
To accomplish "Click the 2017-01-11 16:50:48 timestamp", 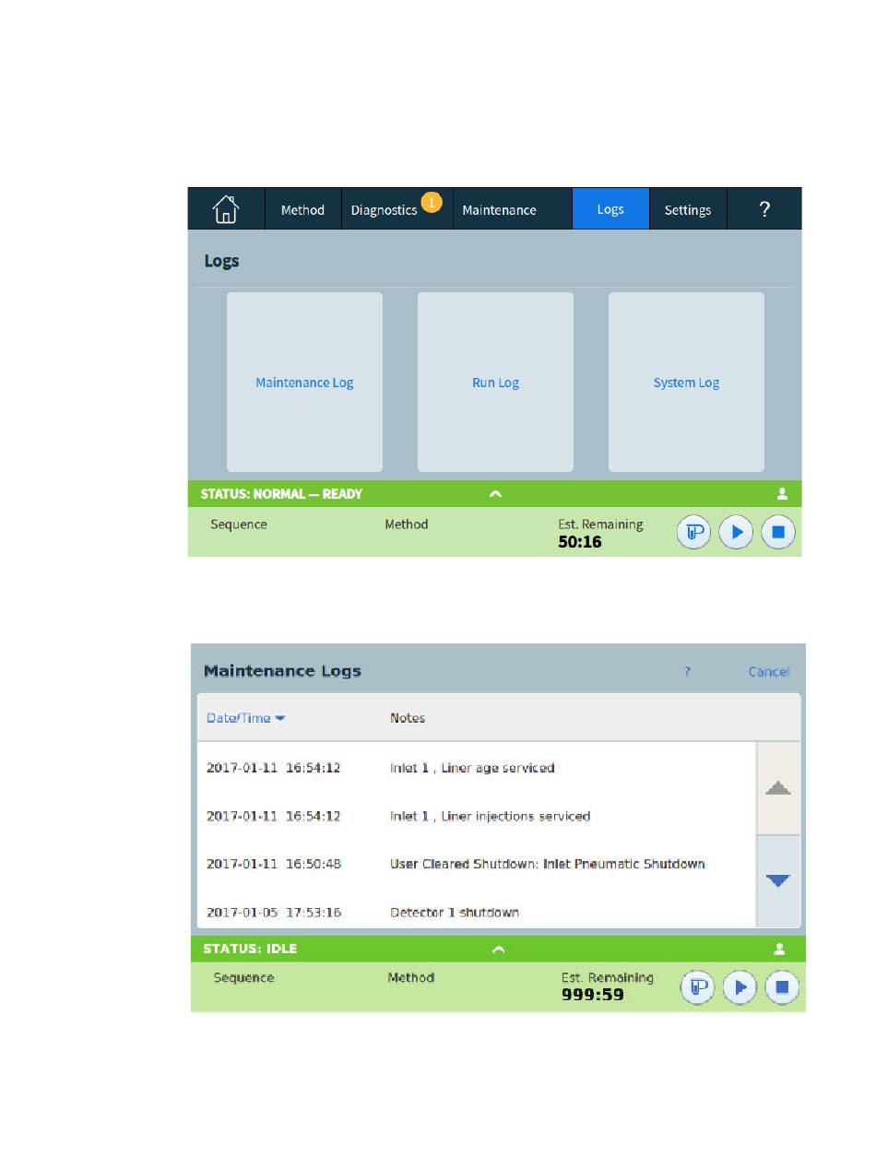I will coord(274,864).
